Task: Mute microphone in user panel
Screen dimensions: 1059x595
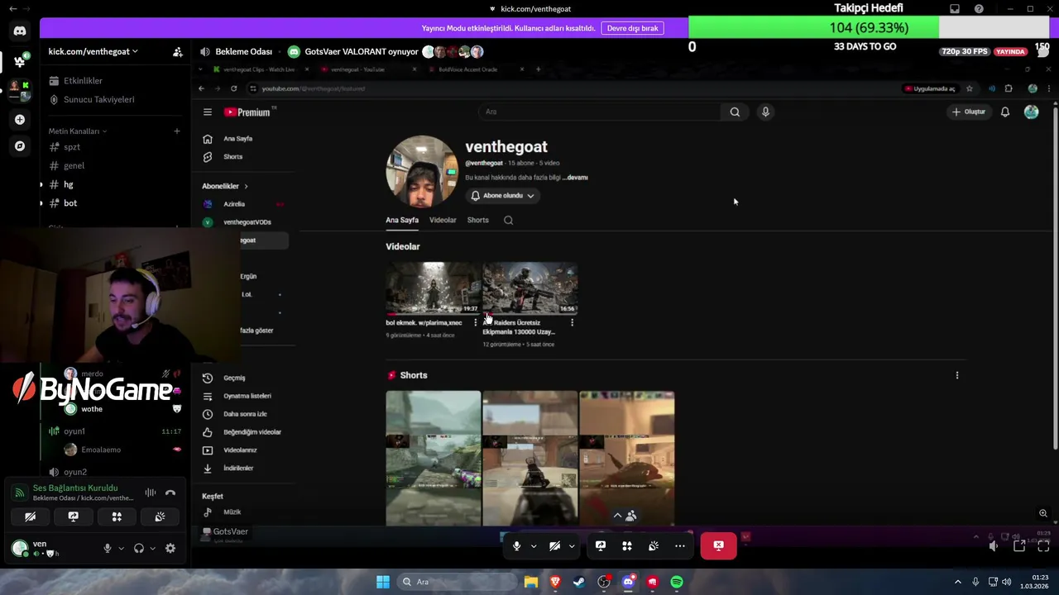Action: click(x=107, y=548)
